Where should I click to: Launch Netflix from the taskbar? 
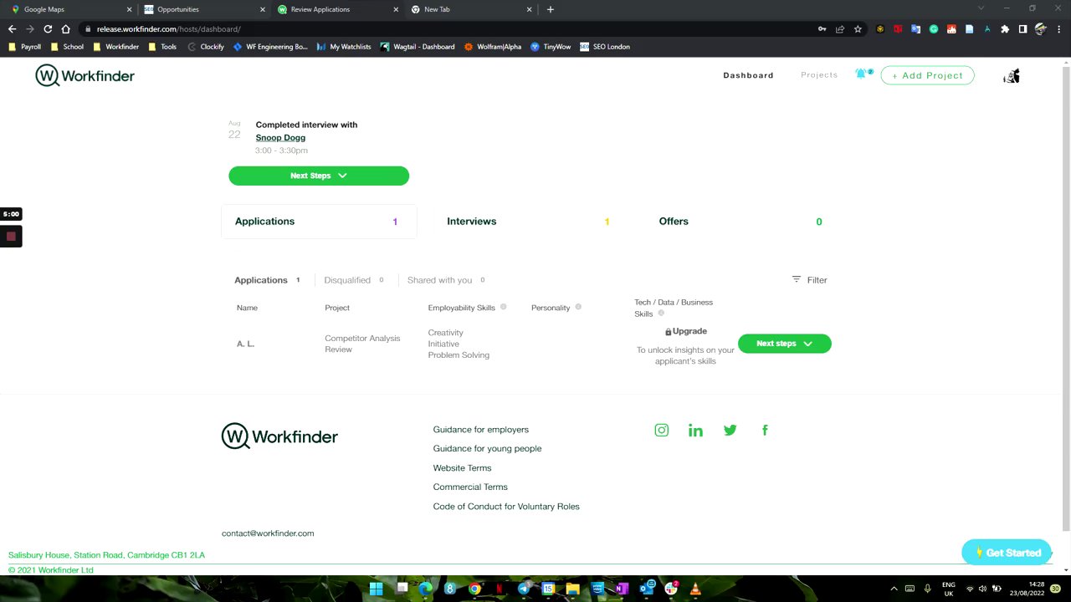point(500,589)
